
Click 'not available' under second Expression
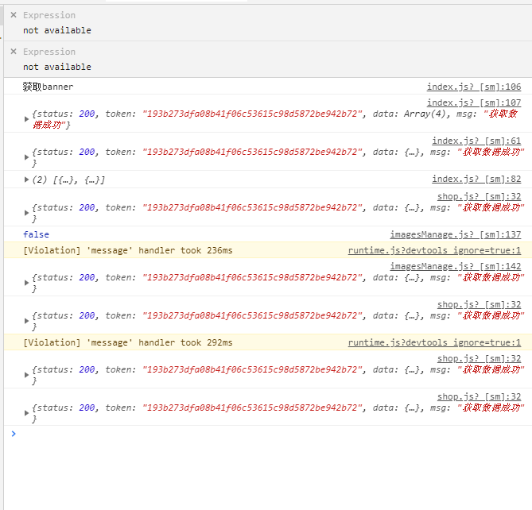click(x=57, y=67)
